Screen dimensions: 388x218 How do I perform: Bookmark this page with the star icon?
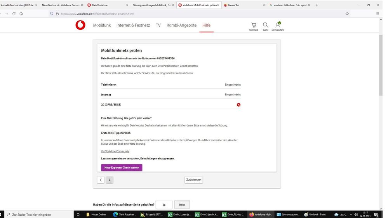[x=347, y=14]
